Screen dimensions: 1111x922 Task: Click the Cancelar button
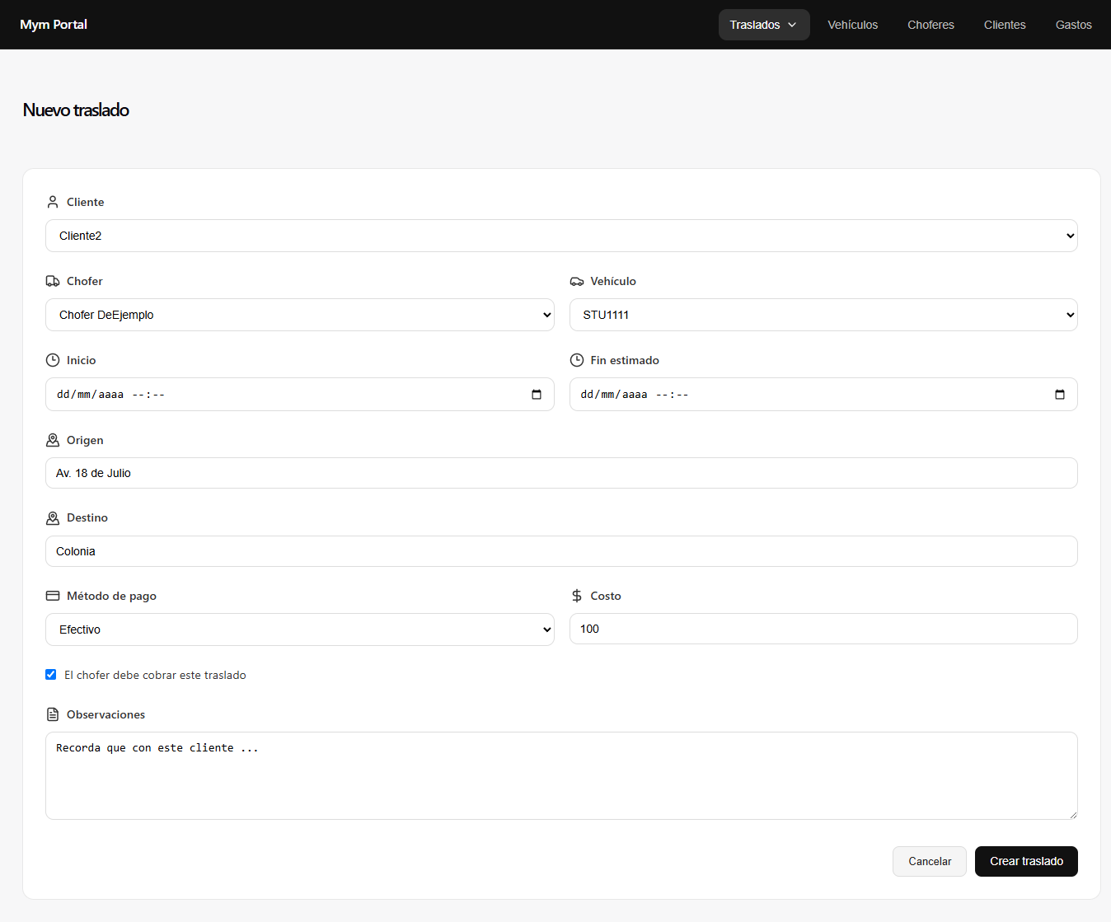click(930, 861)
